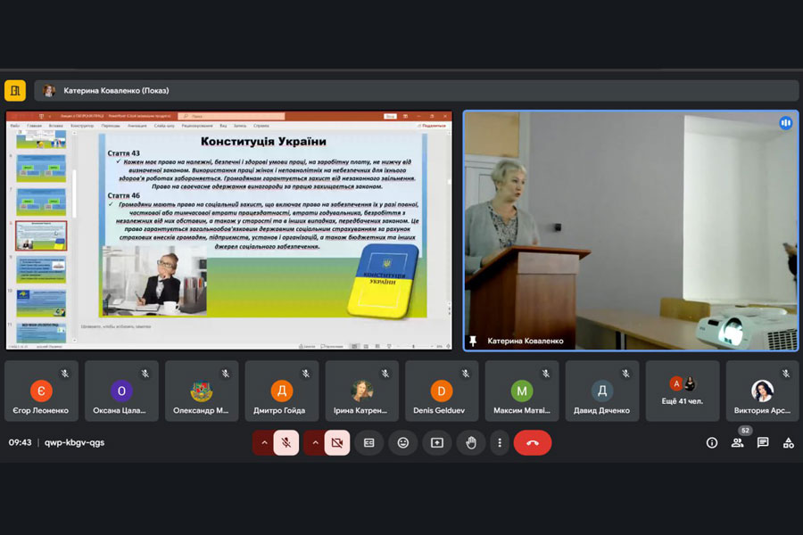This screenshot has height=535, width=803.
Task: Click the muted mic icon on Ірина Катрен...
Action: (385, 374)
